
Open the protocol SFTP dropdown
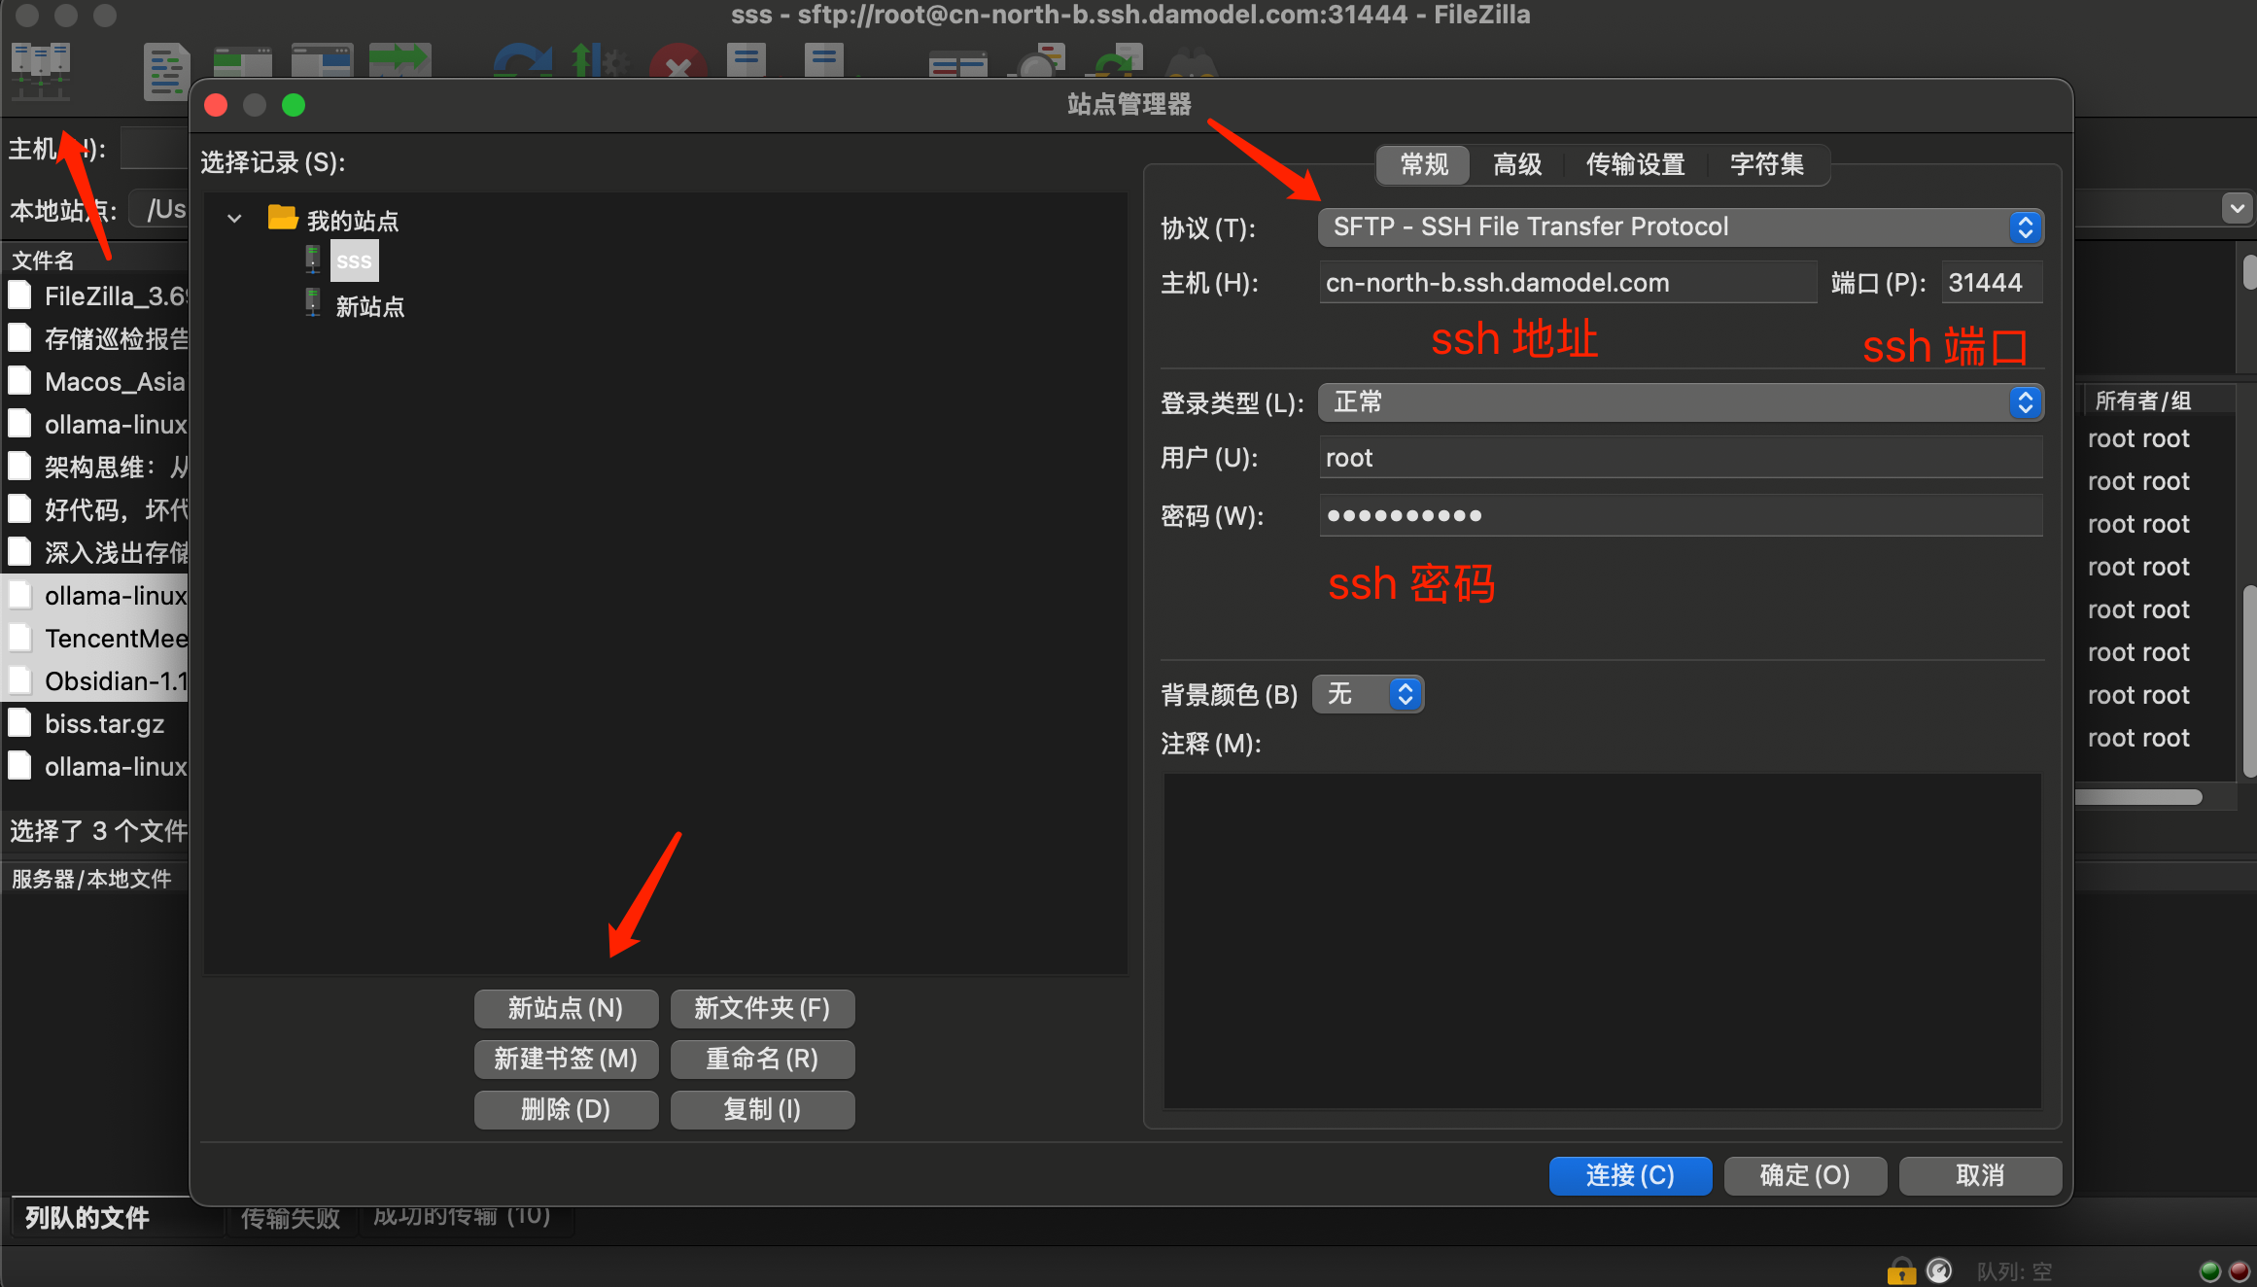click(1680, 227)
